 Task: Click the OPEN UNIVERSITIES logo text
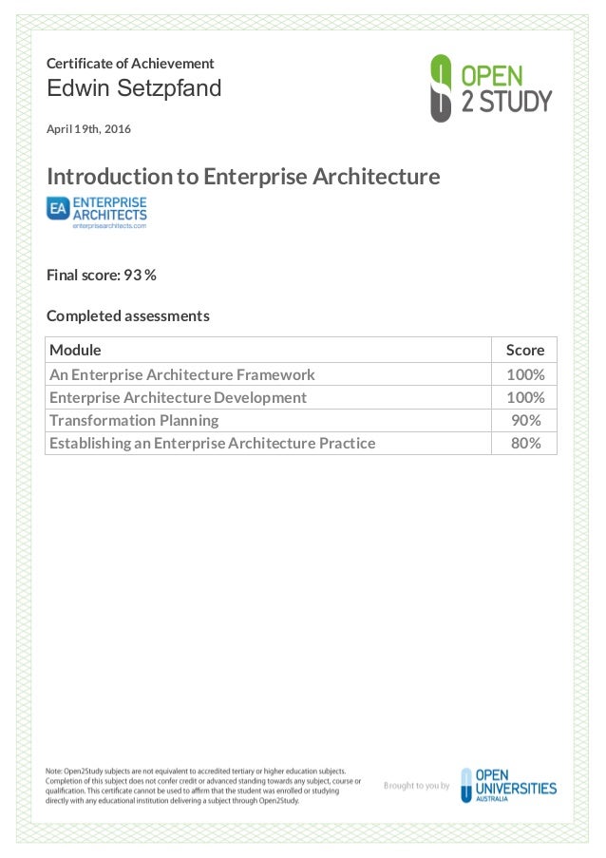516,782
